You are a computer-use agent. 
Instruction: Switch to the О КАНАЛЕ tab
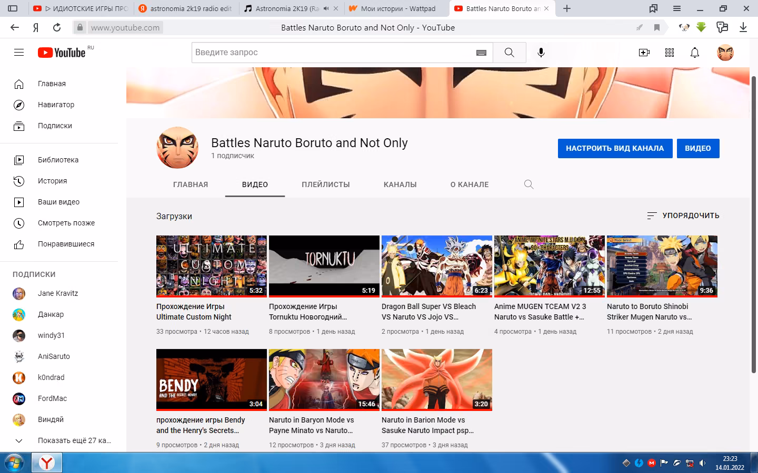click(470, 184)
